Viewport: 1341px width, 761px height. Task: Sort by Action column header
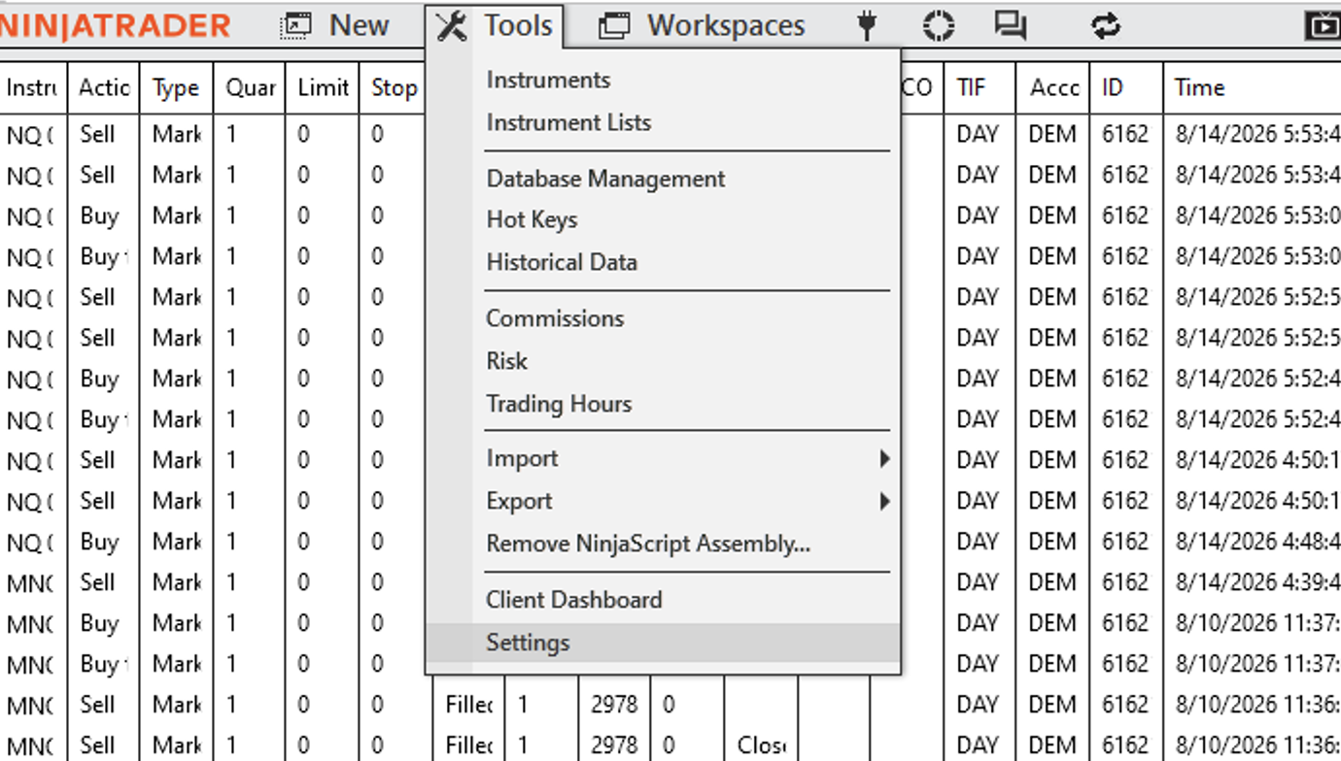point(103,87)
